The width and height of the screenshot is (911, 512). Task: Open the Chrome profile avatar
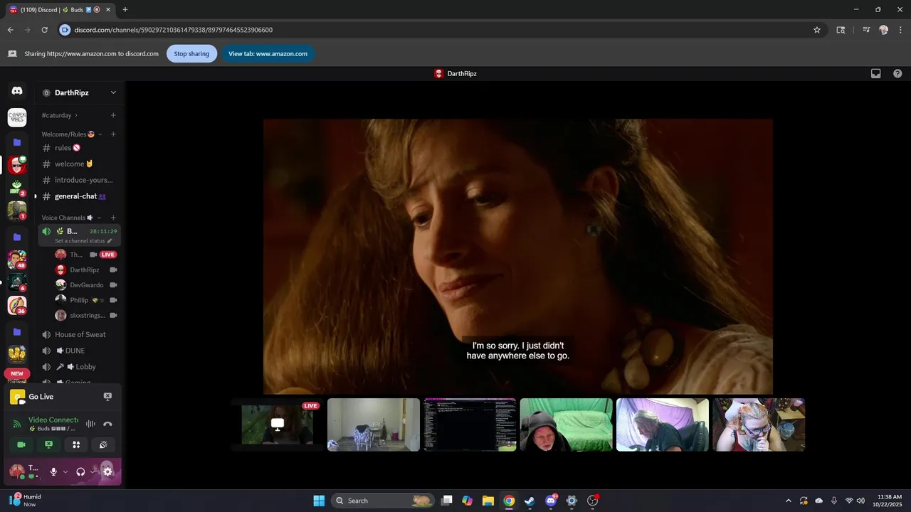point(883,30)
